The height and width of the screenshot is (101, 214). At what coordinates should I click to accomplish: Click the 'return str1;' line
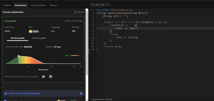pyautogui.click(x=113, y=46)
